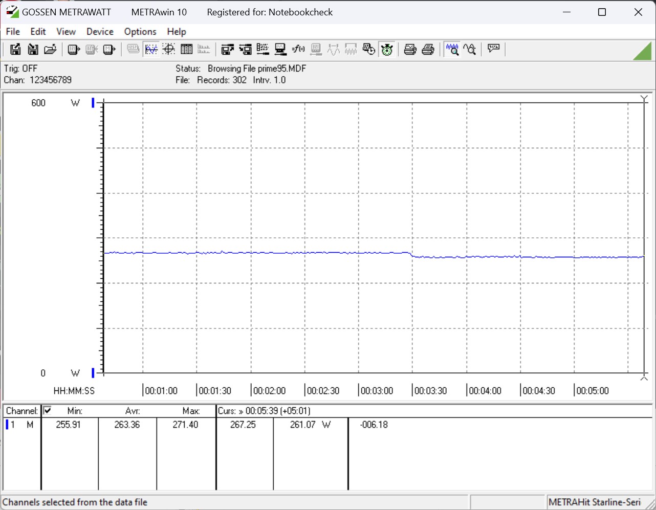Click the f(x) math function icon
This screenshot has height=510, width=656.
coord(298,49)
